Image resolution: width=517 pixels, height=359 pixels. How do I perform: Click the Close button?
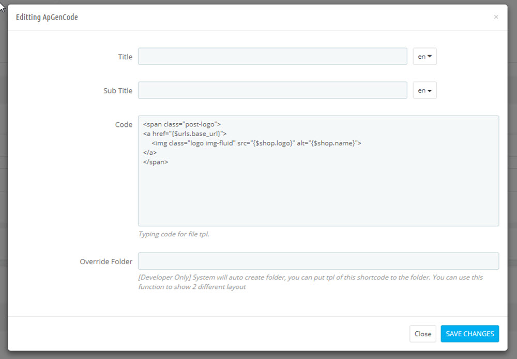(x=423, y=334)
